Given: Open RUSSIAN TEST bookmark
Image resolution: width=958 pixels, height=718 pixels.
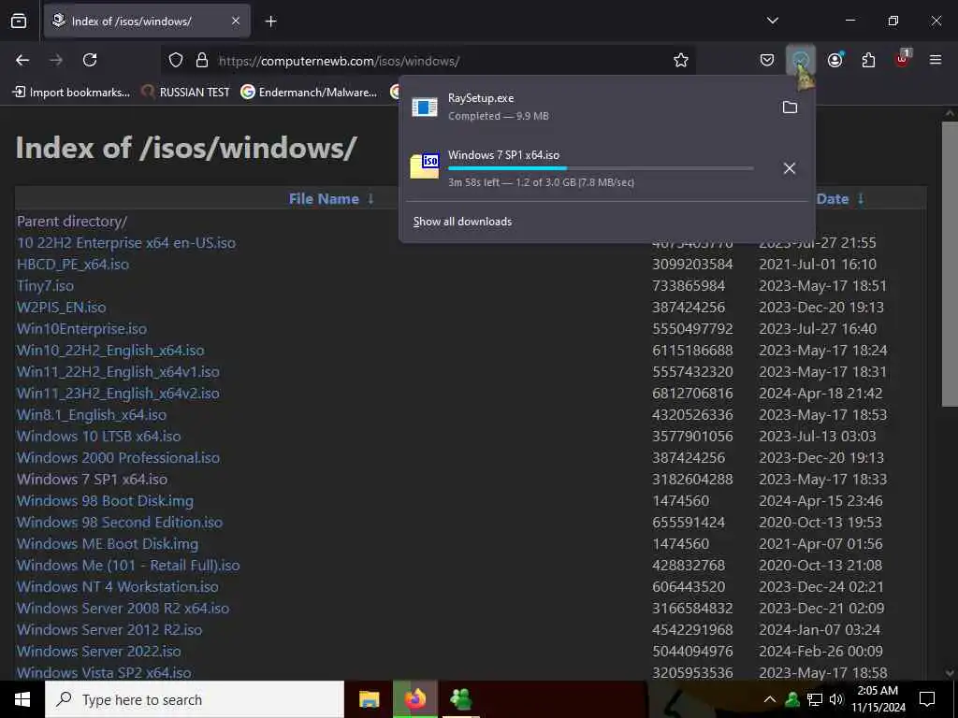Looking at the screenshot, I should (186, 93).
